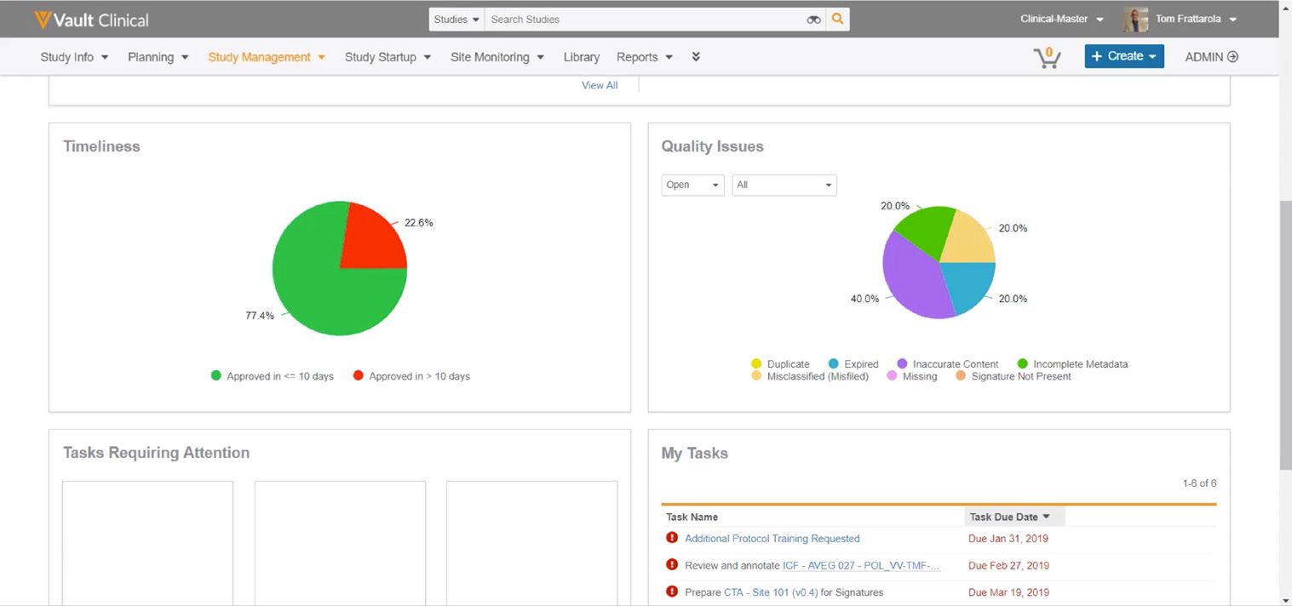This screenshot has width=1292, height=606.
Task: Expand hidden tabs with double chevron
Action: click(696, 57)
